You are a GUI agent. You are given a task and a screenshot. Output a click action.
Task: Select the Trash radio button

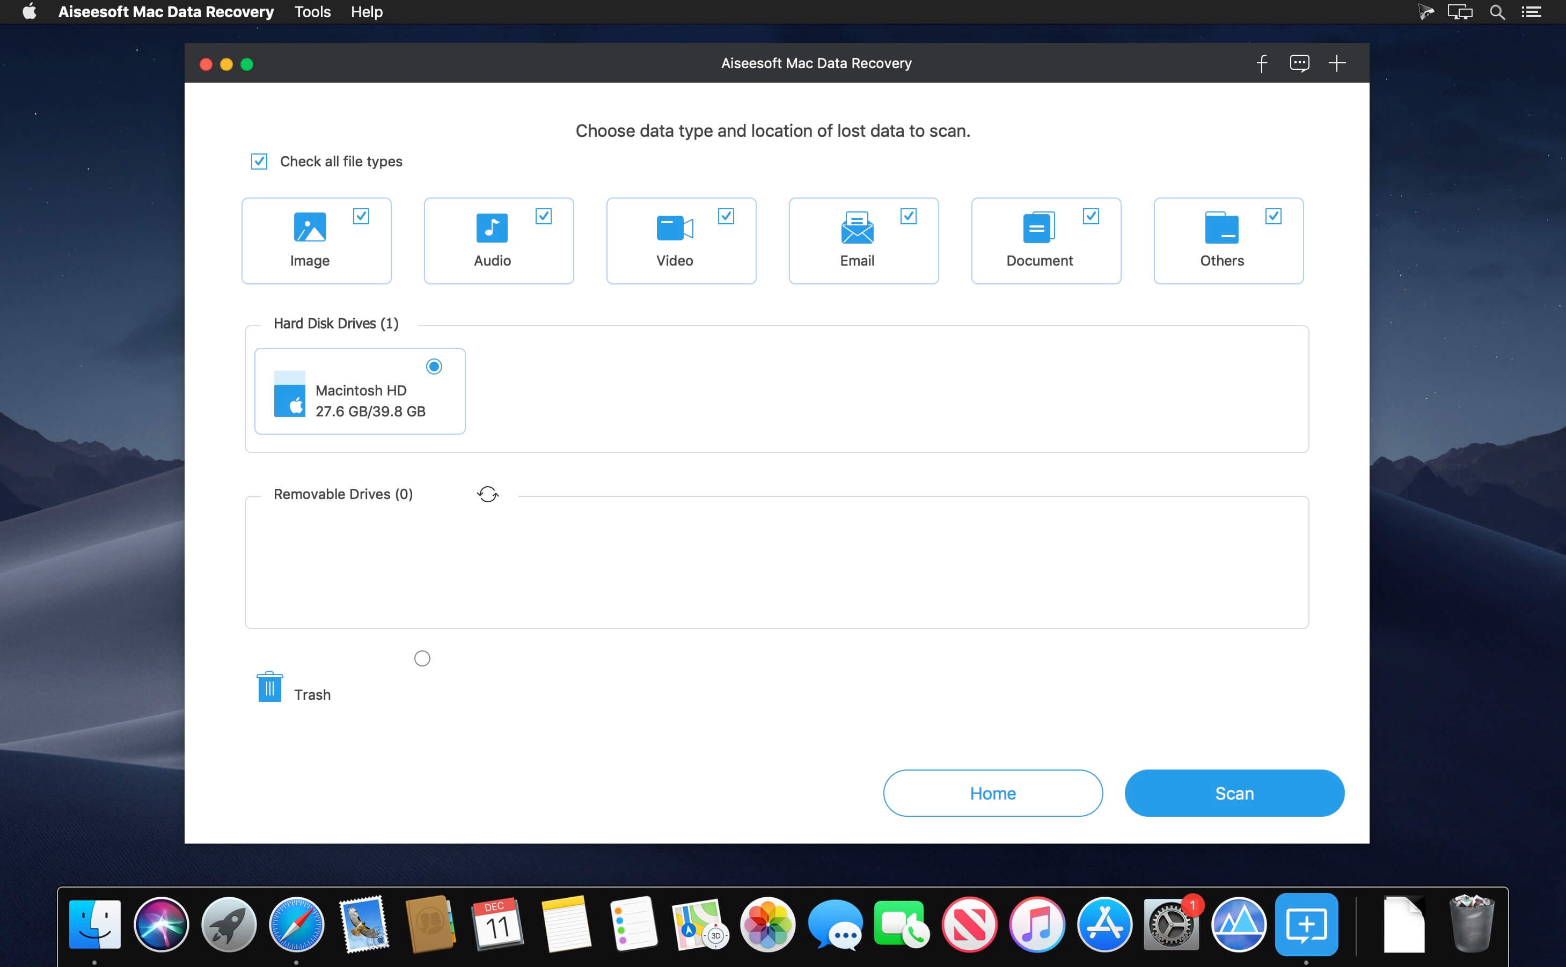tap(422, 658)
